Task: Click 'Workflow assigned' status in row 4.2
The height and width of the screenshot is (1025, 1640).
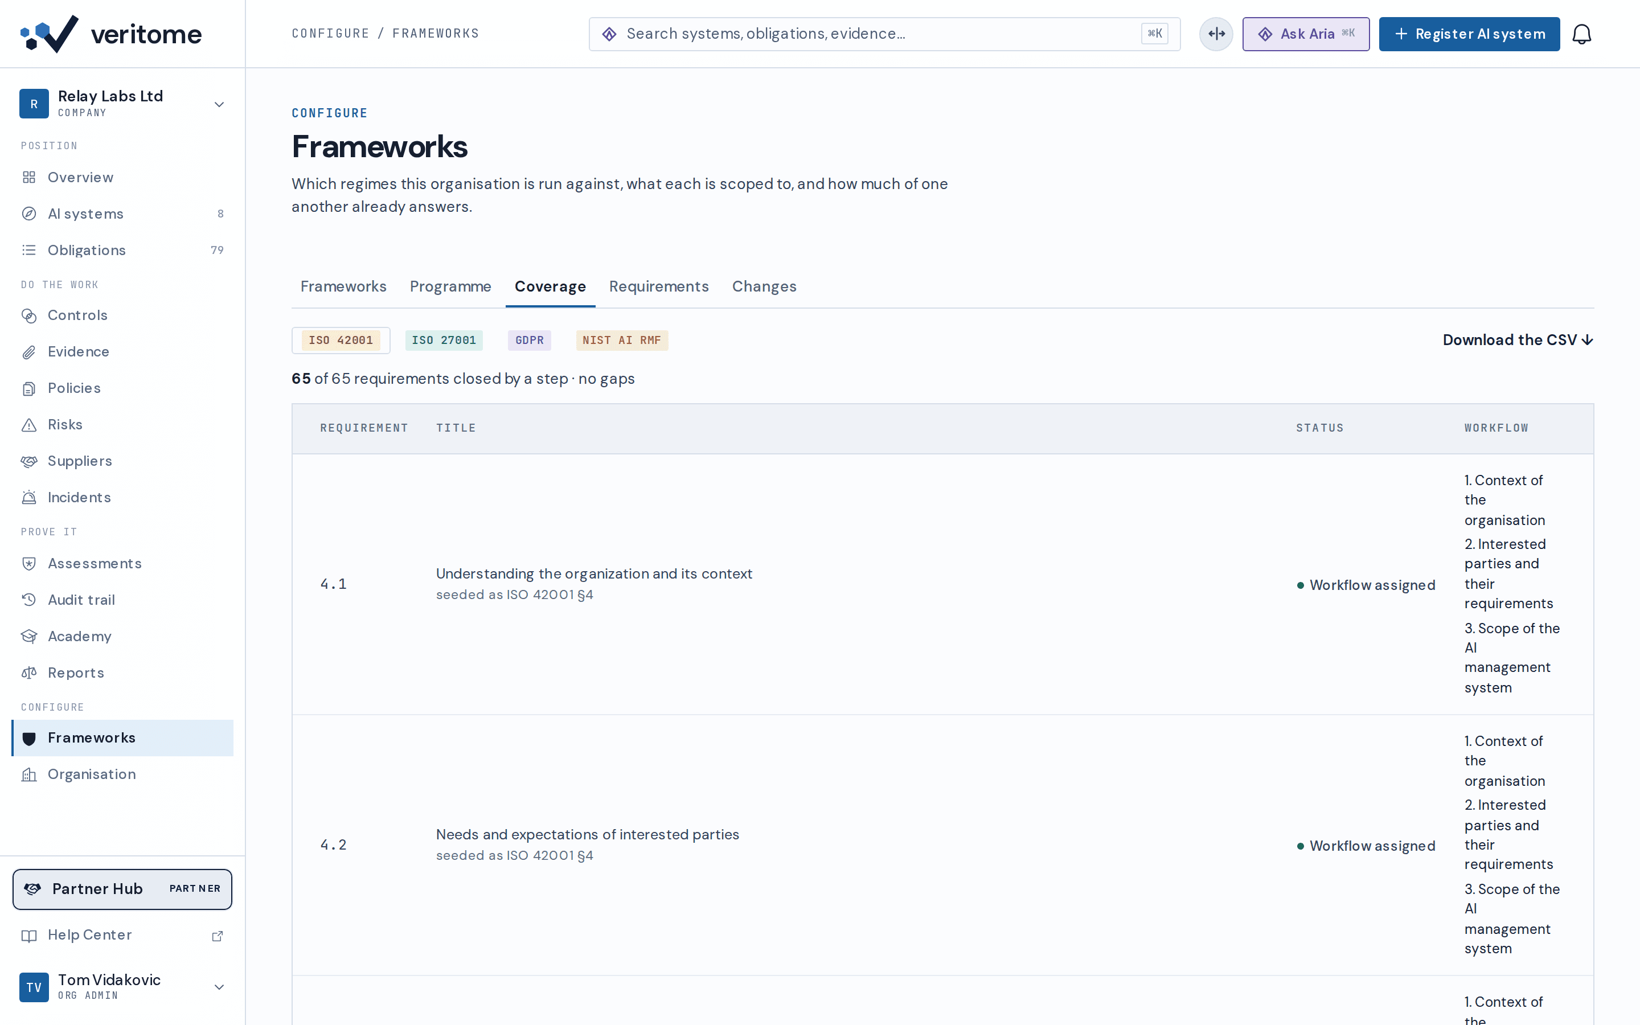Action: click(1366, 846)
